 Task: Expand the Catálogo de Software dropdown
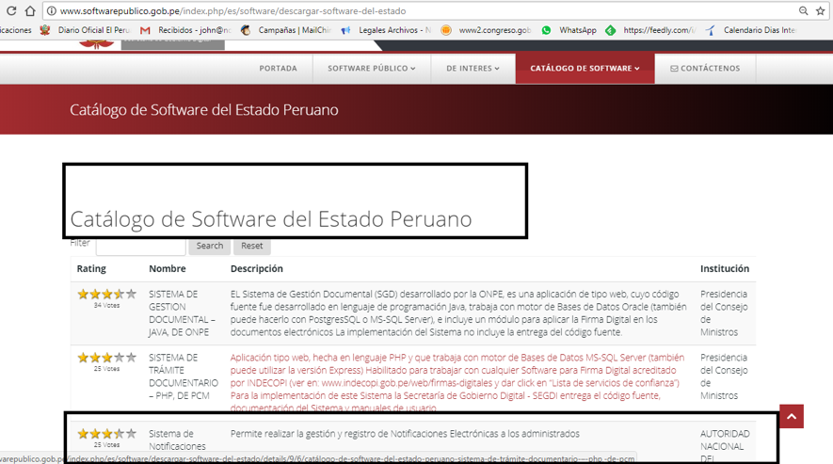[x=585, y=69]
